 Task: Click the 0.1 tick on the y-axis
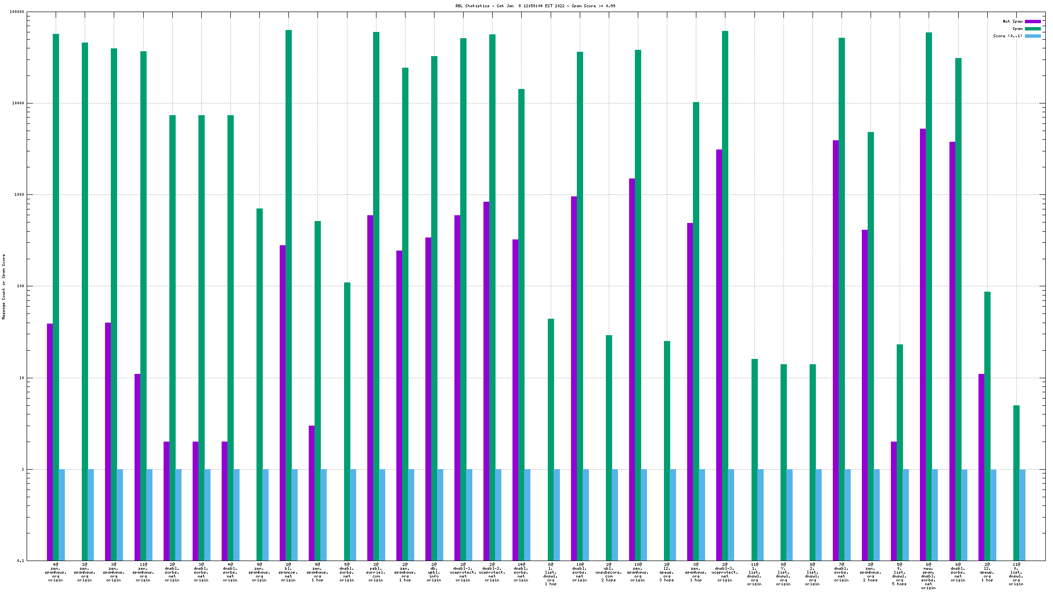pyautogui.click(x=20, y=561)
